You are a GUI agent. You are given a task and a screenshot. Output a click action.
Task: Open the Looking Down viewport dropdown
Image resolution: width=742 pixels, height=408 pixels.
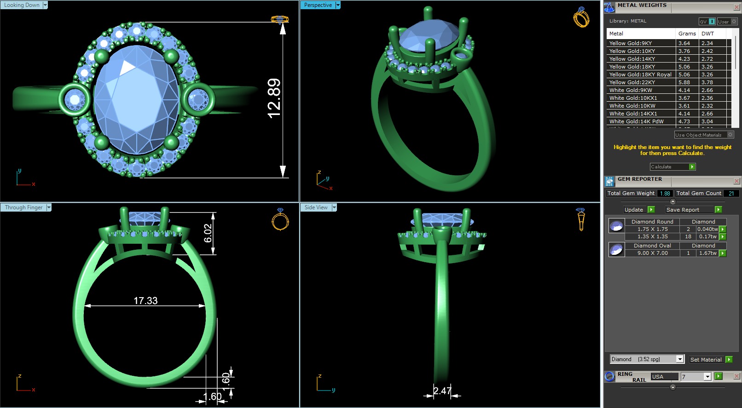(x=45, y=5)
